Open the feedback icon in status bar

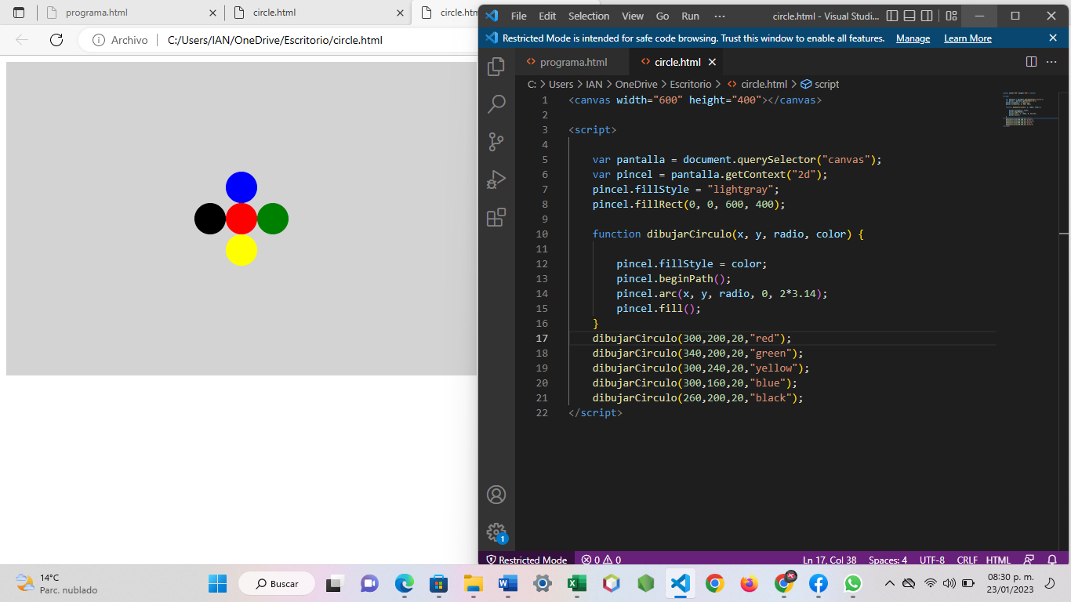click(1028, 560)
